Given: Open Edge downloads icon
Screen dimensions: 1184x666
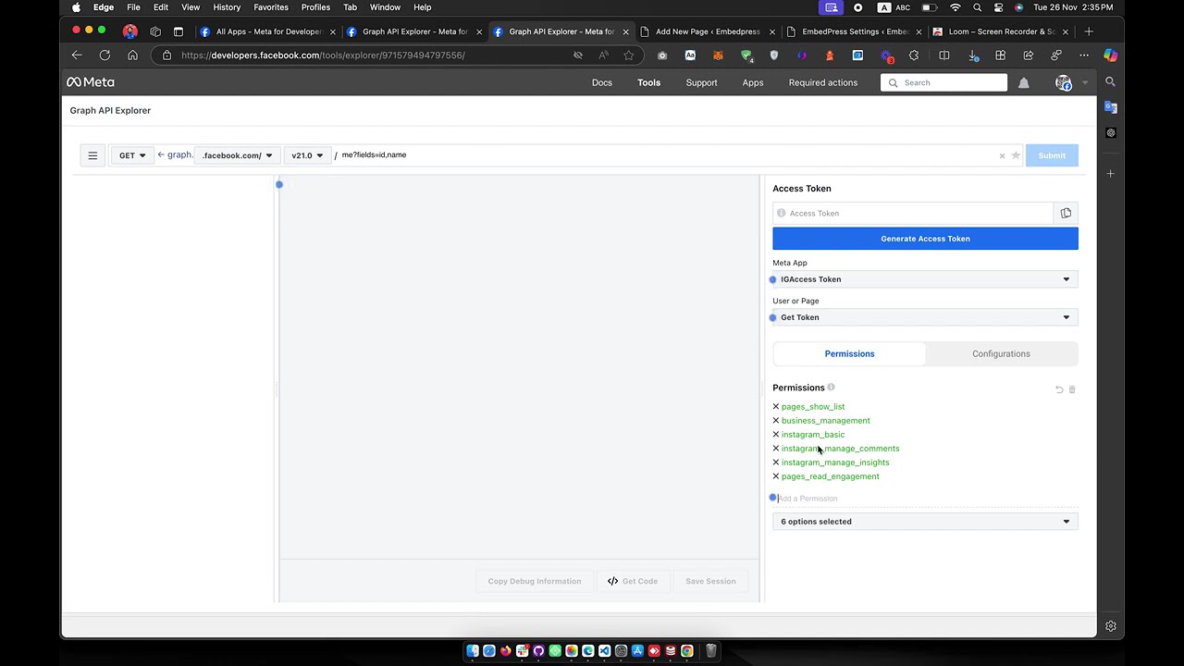Looking at the screenshot, I should tap(973, 55).
